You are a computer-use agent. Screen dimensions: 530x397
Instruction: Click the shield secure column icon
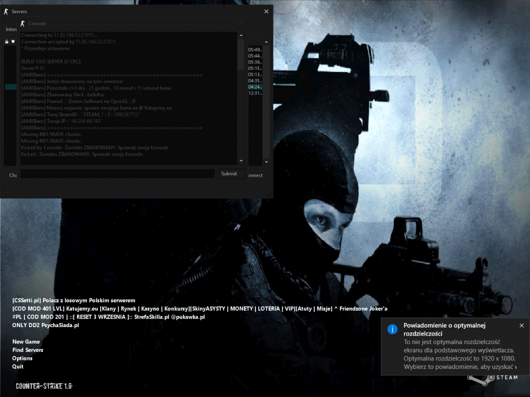(x=13, y=41)
